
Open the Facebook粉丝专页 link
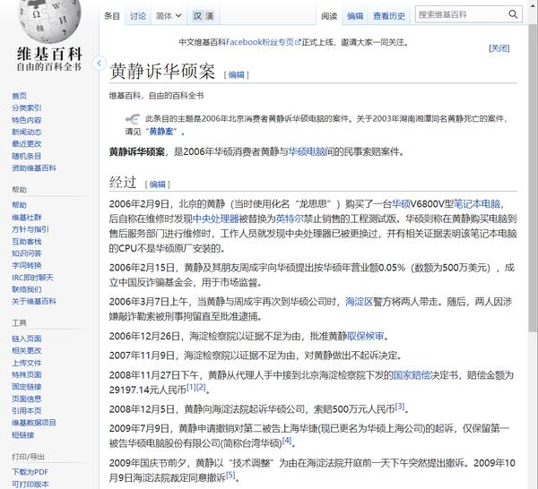click(260, 42)
